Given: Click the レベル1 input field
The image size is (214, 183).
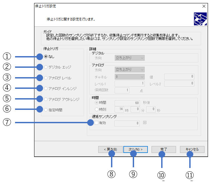Looking at the screenshot, I should click(x=129, y=83).
